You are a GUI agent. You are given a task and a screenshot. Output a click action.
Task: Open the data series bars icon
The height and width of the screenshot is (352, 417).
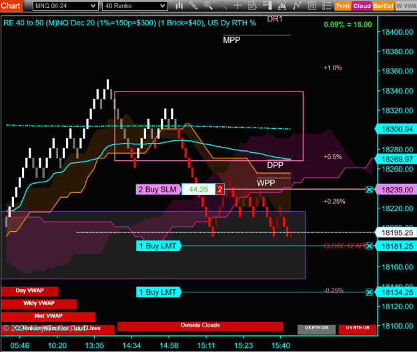282,5
